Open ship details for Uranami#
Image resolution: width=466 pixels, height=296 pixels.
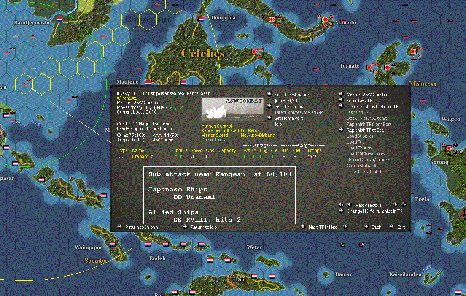click(x=143, y=156)
